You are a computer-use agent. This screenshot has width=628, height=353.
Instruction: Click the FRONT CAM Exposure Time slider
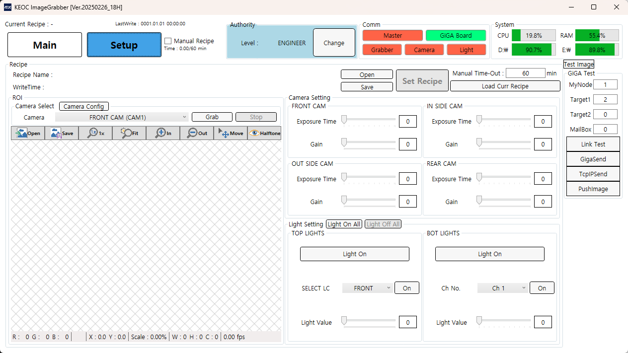coord(368,120)
